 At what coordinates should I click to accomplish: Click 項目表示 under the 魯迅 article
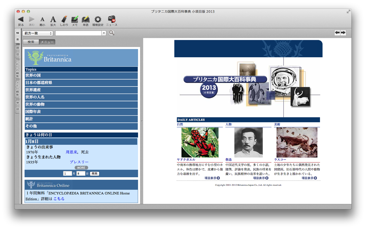pos(260,178)
